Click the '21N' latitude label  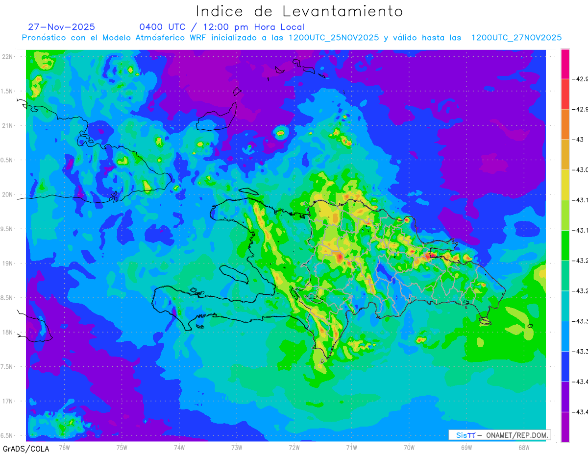(x=8, y=126)
